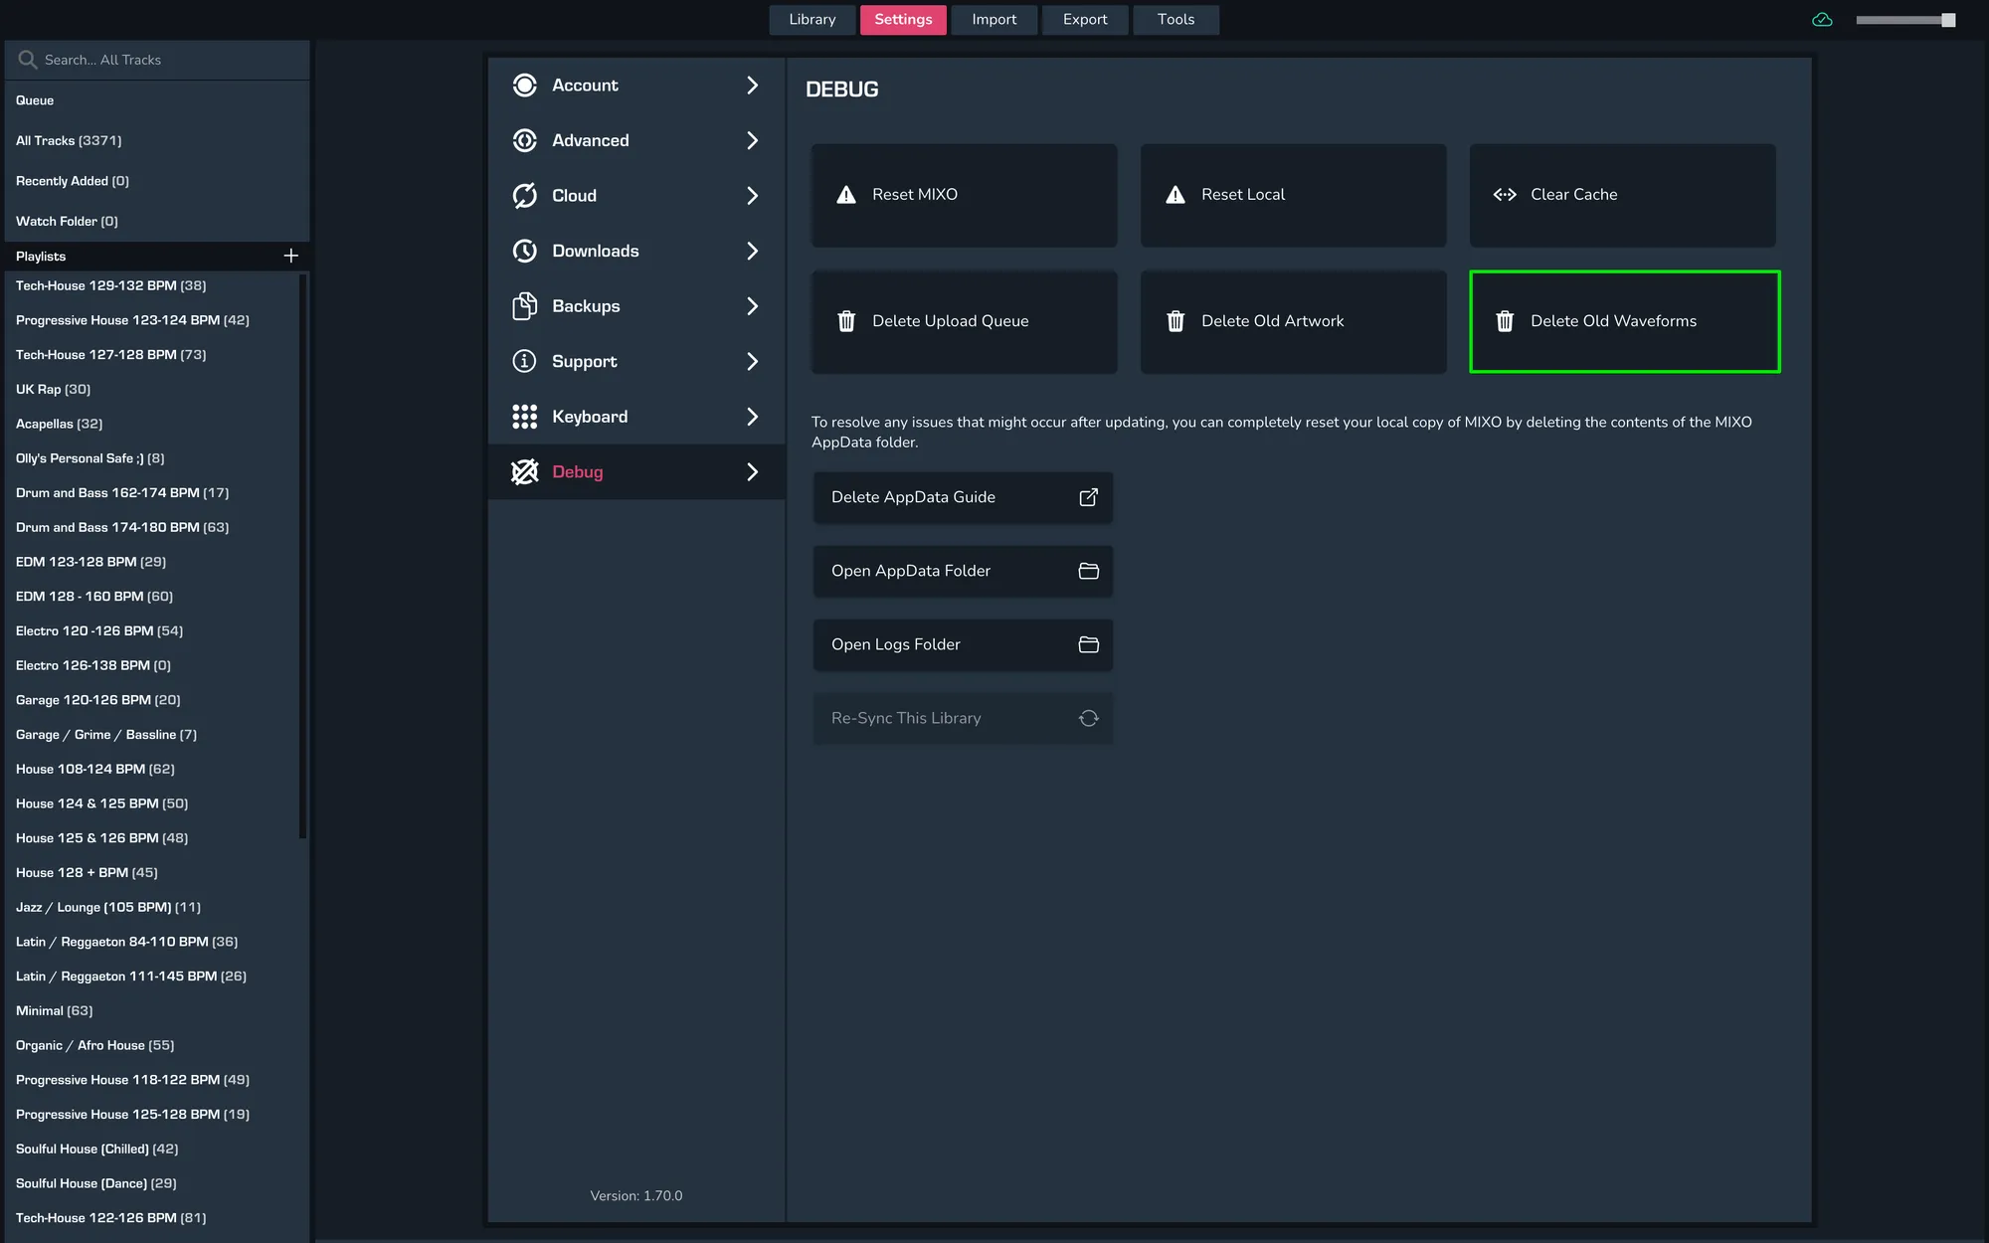Open the Tools tab
The width and height of the screenshot is (1989, 1243).
(x=1175, y=20)
